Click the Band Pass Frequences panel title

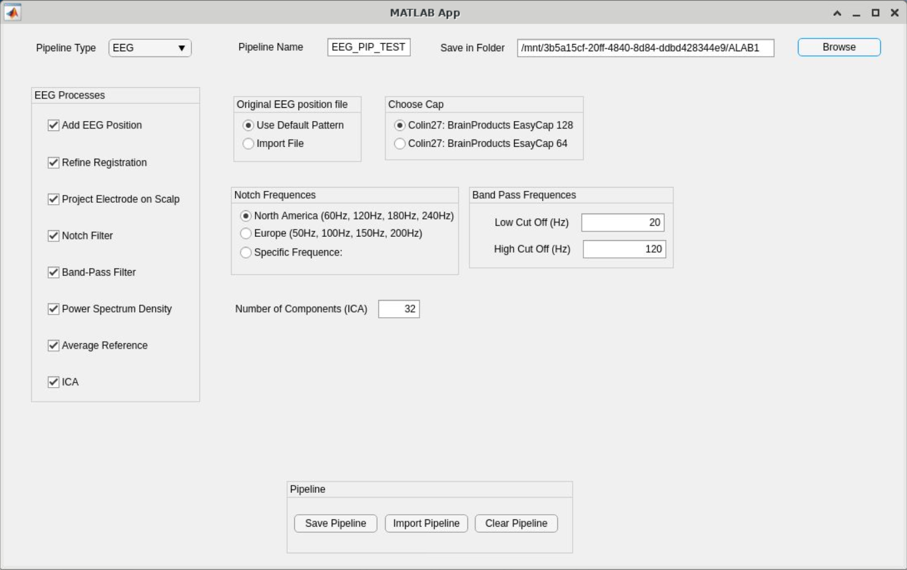(524, 195)
